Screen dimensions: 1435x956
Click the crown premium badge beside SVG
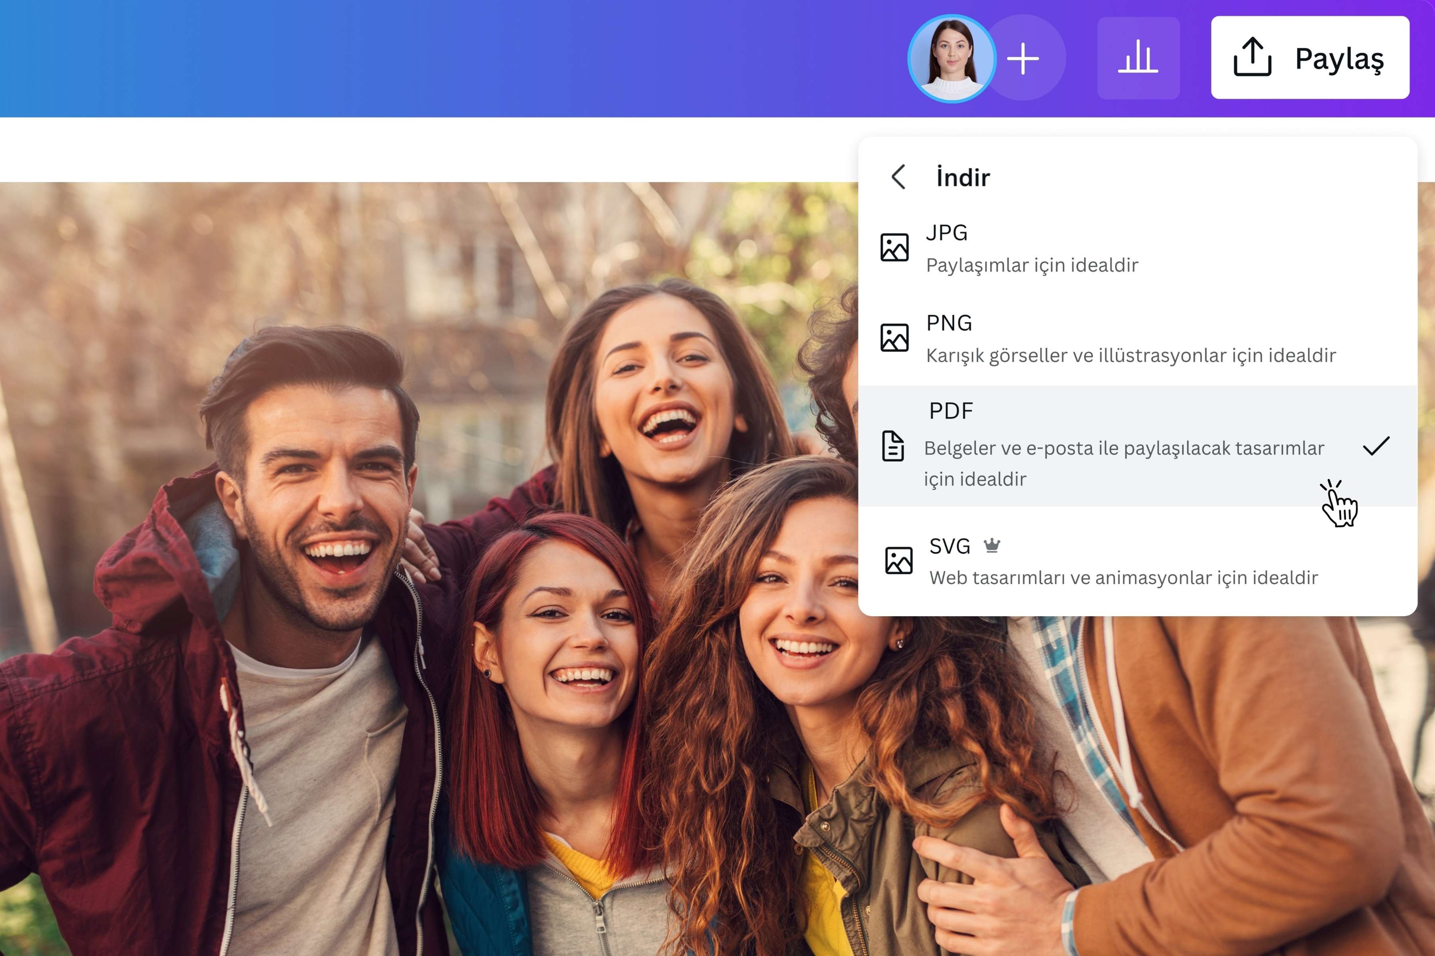tap(992, 545)
